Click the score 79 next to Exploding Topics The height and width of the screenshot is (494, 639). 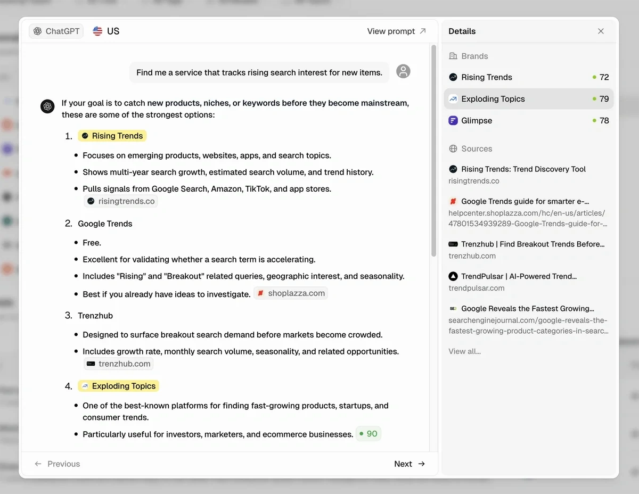pyautogui.click(x=604, y=99)
